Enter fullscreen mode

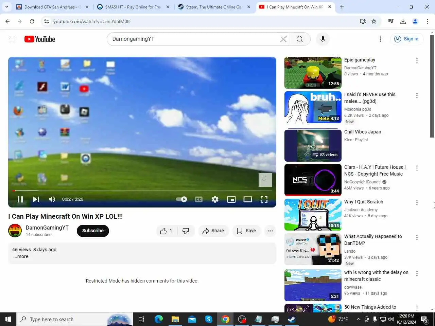pyautogui.click(x=264, y=199)
